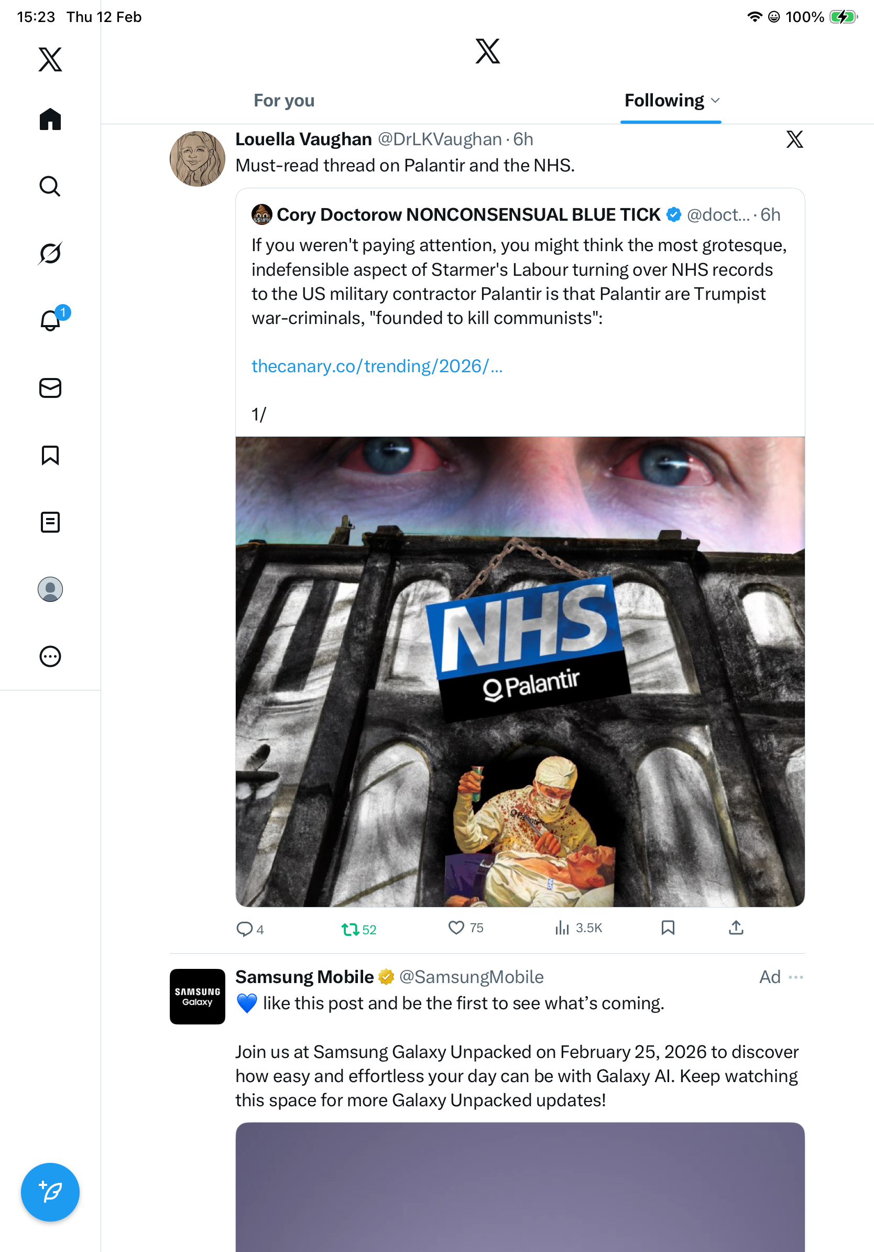
Task: Toggle repost on Louella Vaughan's post
Action: pyautogui.click(x=350, y=929)
